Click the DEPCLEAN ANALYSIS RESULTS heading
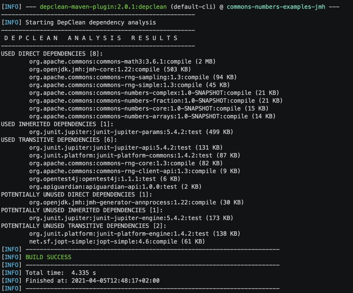 [91, 38]
